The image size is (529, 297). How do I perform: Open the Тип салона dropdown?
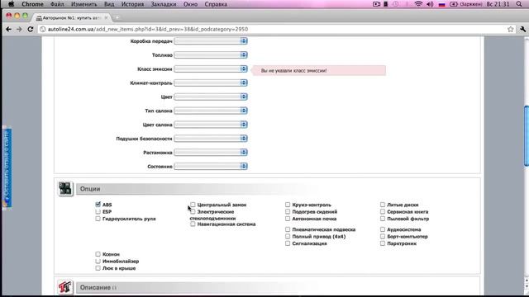point(211,111)
